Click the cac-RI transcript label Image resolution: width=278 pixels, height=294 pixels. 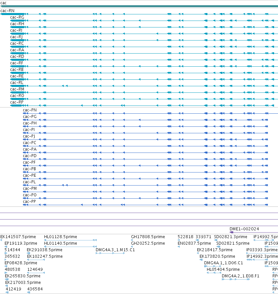[x=16, y=30]
